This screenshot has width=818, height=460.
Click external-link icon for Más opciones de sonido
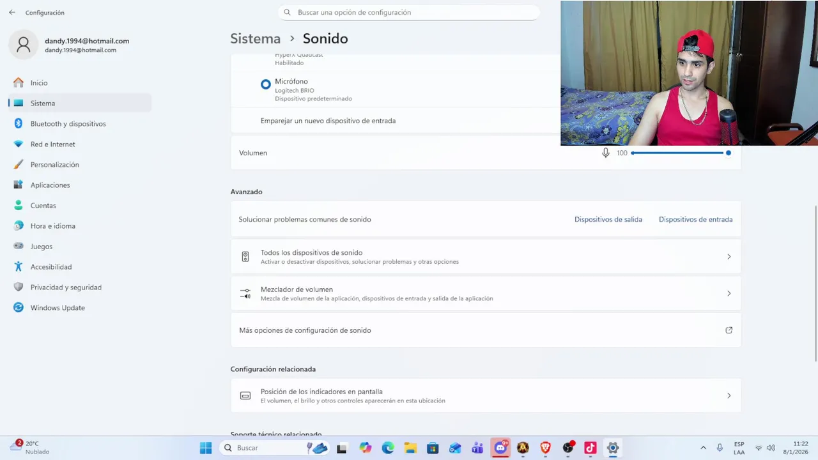[729, 330]
